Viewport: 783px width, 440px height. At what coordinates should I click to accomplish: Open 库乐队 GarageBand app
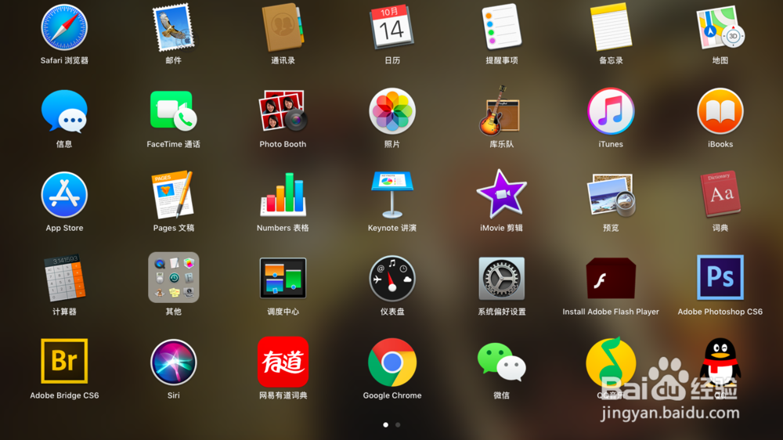click(x=500, y=111)
